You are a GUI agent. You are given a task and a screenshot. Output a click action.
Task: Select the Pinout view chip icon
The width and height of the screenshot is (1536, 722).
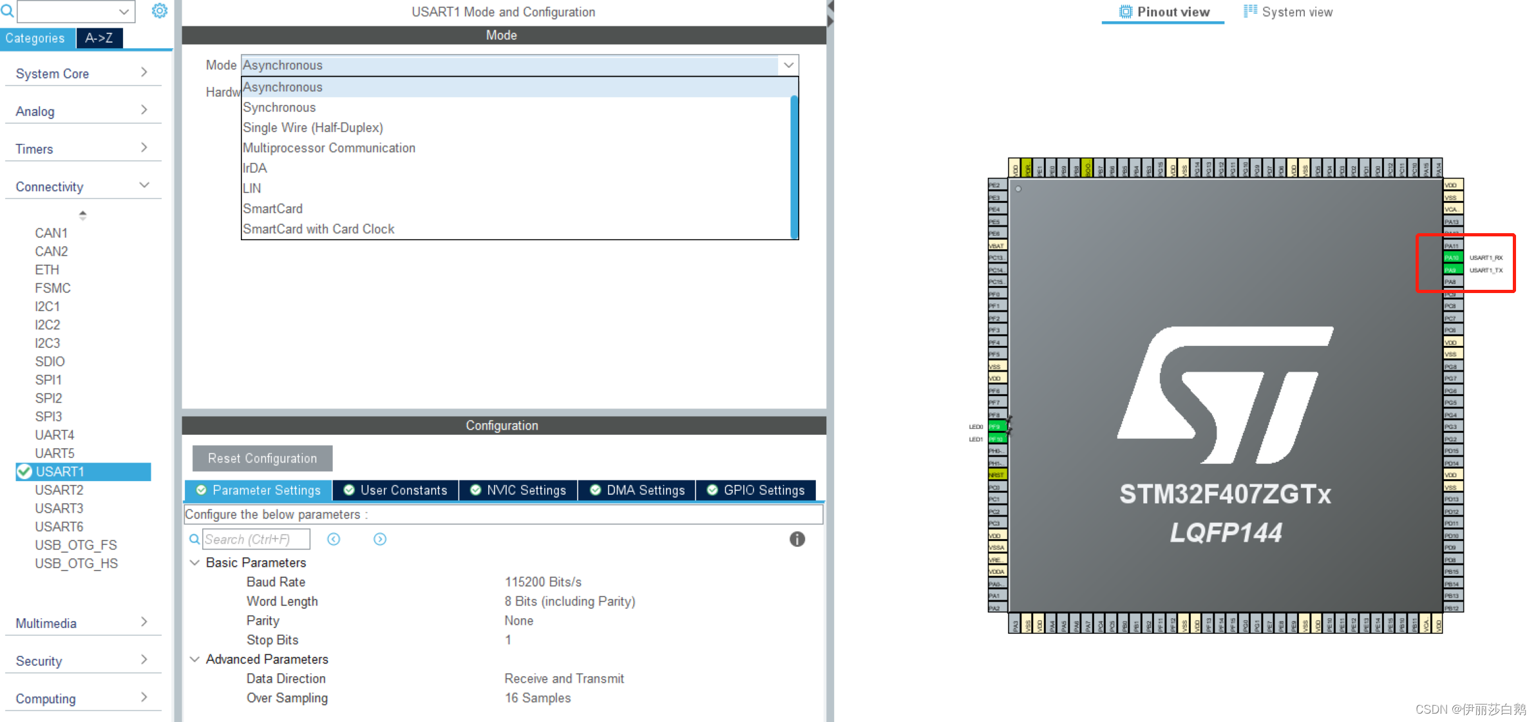coord(1125,11)
